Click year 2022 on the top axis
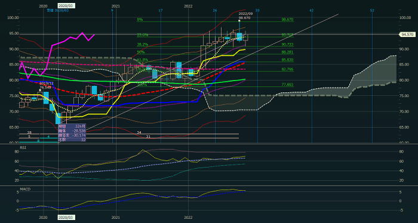Viewport: 418px width, 223px height. coord(188,6)
